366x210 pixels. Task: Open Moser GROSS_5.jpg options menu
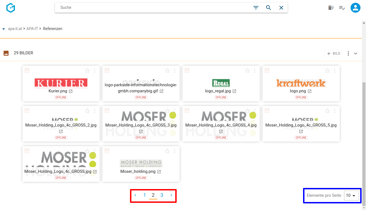(x=335, y=111)
